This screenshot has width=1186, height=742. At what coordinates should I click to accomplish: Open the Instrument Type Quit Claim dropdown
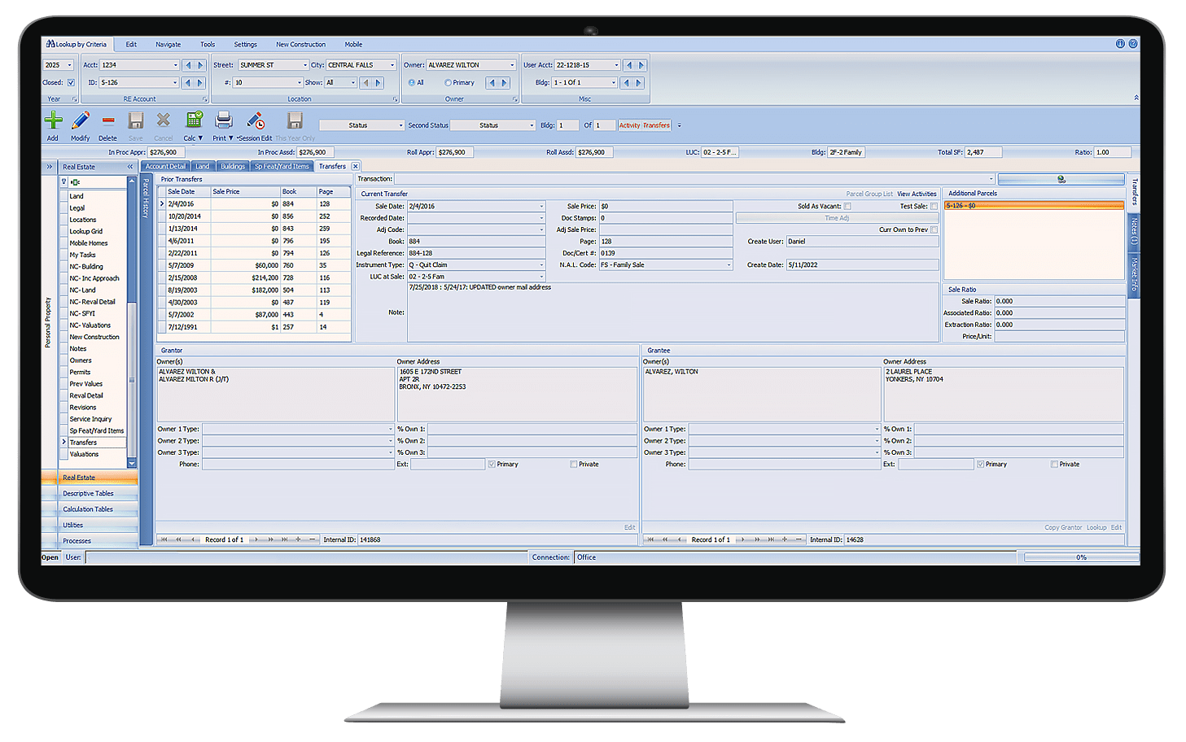[539, 264]
